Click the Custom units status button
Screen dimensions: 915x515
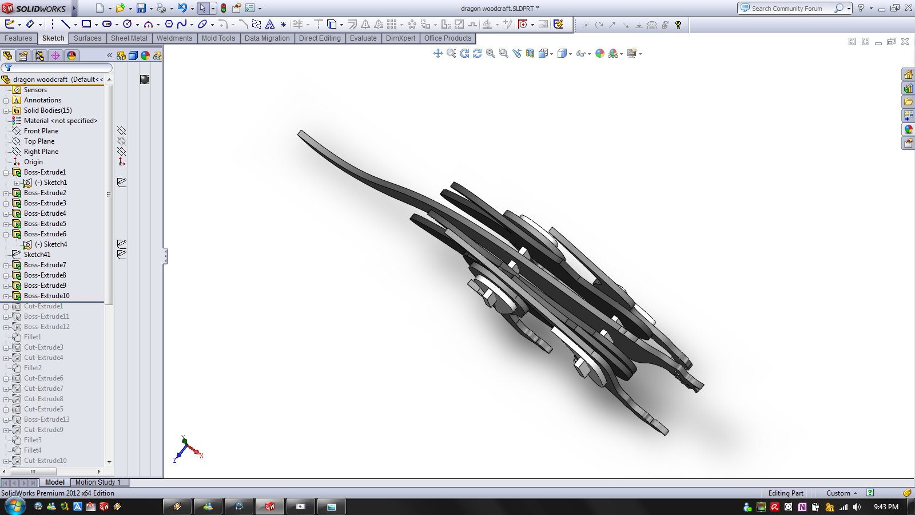[841, 493]
